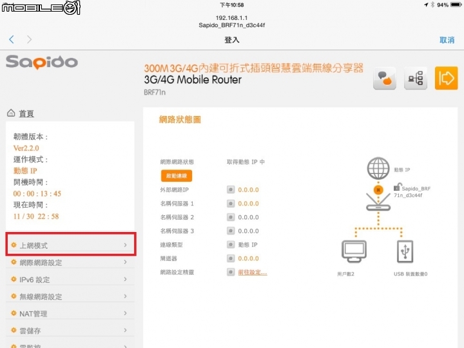Click gear icon next to 無線網路設定

pos(14,296)
